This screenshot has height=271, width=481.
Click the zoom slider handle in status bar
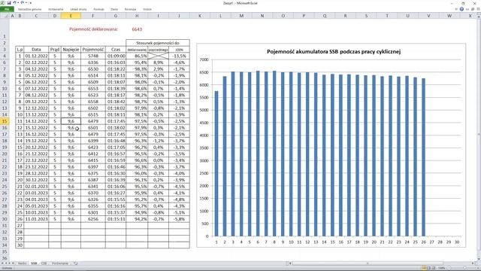[x=464, y=268]
